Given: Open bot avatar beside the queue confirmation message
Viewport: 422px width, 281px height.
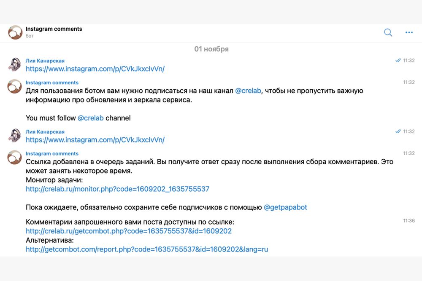Looking at the screenshot, I should coord(14,158).
